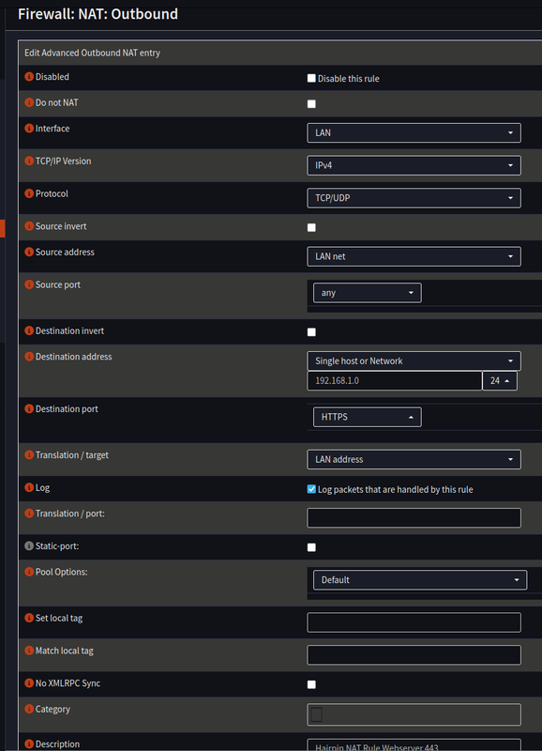Check the Destination invert checkbox

click(311, 332)
